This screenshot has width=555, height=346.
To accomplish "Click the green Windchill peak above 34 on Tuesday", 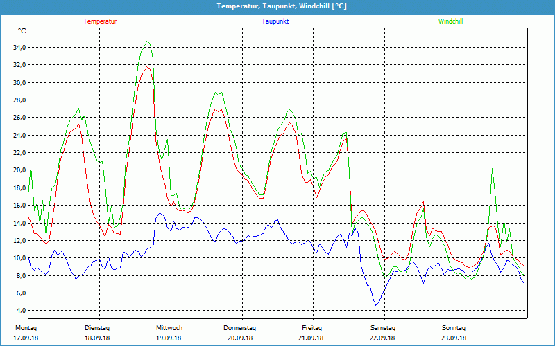I will pyautogui.click(x=147, y=42).
